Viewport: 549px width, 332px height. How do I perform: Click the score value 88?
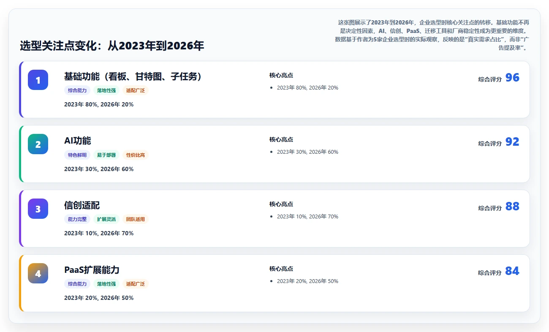click(x=512, y=207)
